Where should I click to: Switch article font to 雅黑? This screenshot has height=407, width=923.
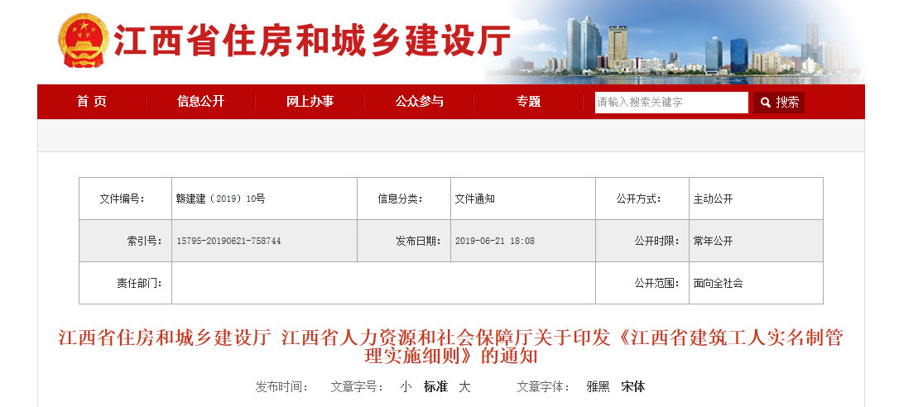(598, 386)
